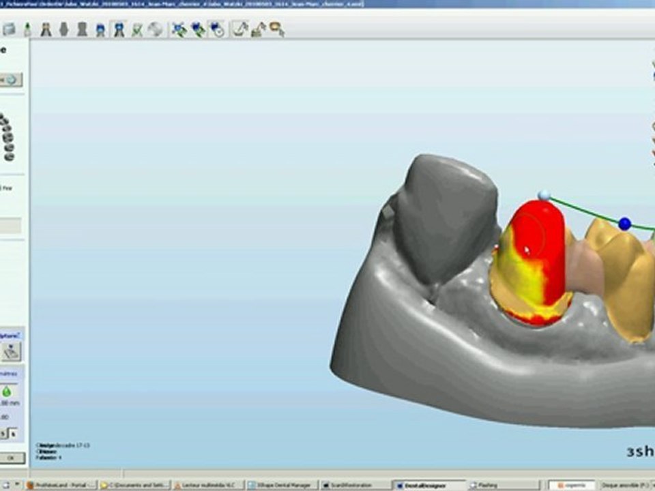655x491 pixels.
Task: Switch to the ScanItRestoration taskbar item
Action: [355, 485]
